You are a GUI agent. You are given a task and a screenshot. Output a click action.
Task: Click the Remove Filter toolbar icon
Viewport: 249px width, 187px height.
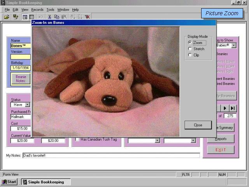tap(88, 17)
